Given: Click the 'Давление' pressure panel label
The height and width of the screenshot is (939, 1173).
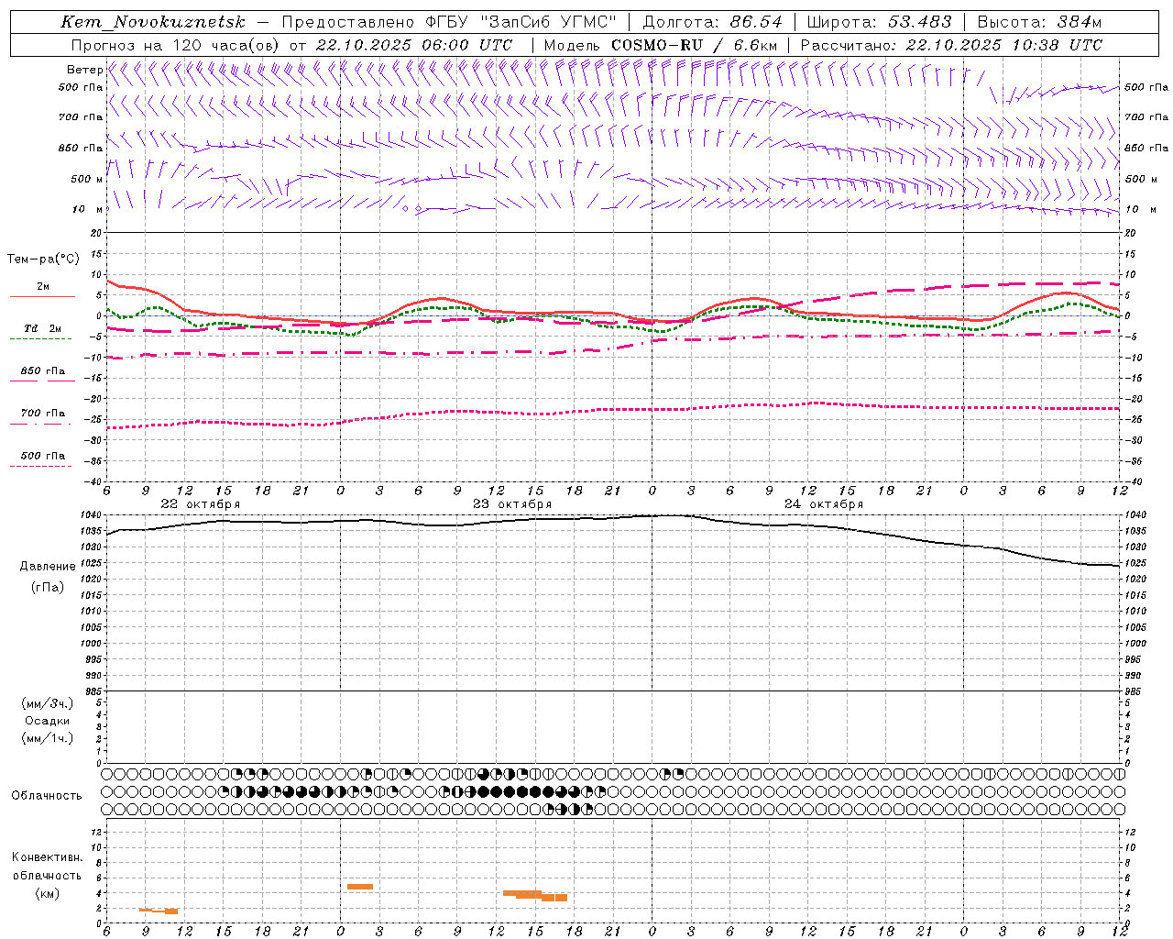Looking at the screenshot, I should pyautogui.click(x=48, y=567).
